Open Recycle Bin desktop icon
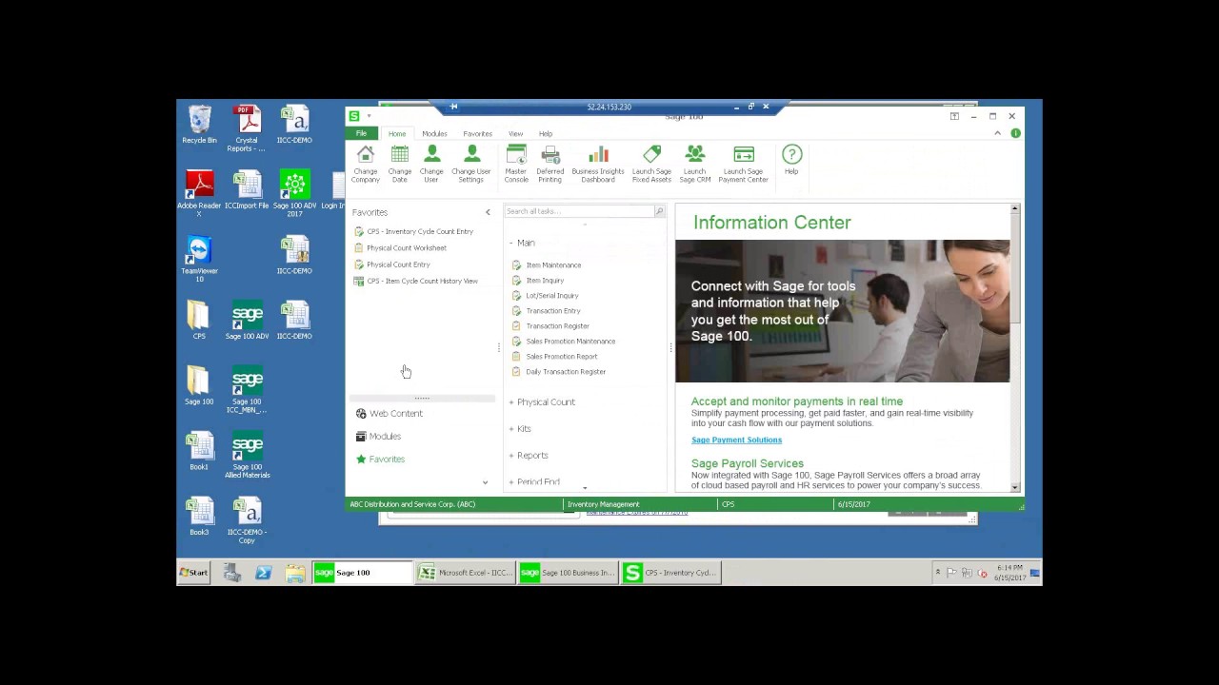 pos(199,125)
